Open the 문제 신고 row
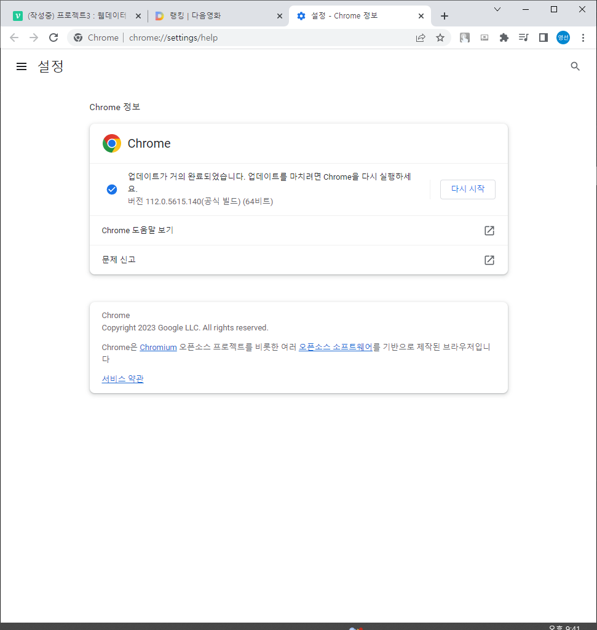This screenshot has height=630, width=597. click(299, 260)
